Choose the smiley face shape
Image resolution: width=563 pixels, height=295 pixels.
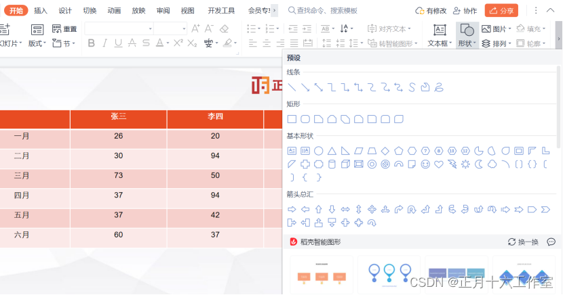point(425,164)
